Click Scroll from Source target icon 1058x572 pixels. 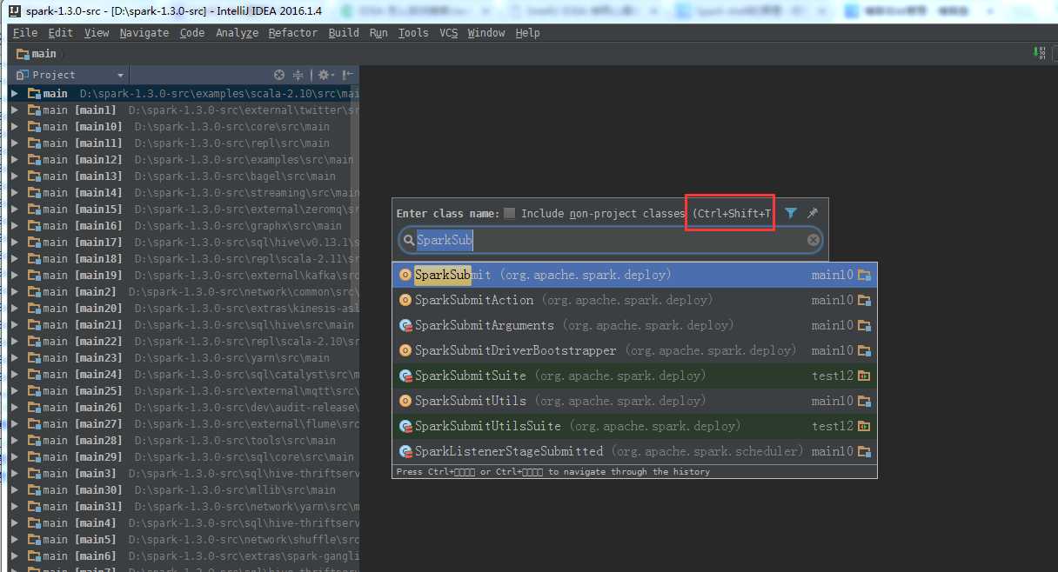click(x=279, y=75)
